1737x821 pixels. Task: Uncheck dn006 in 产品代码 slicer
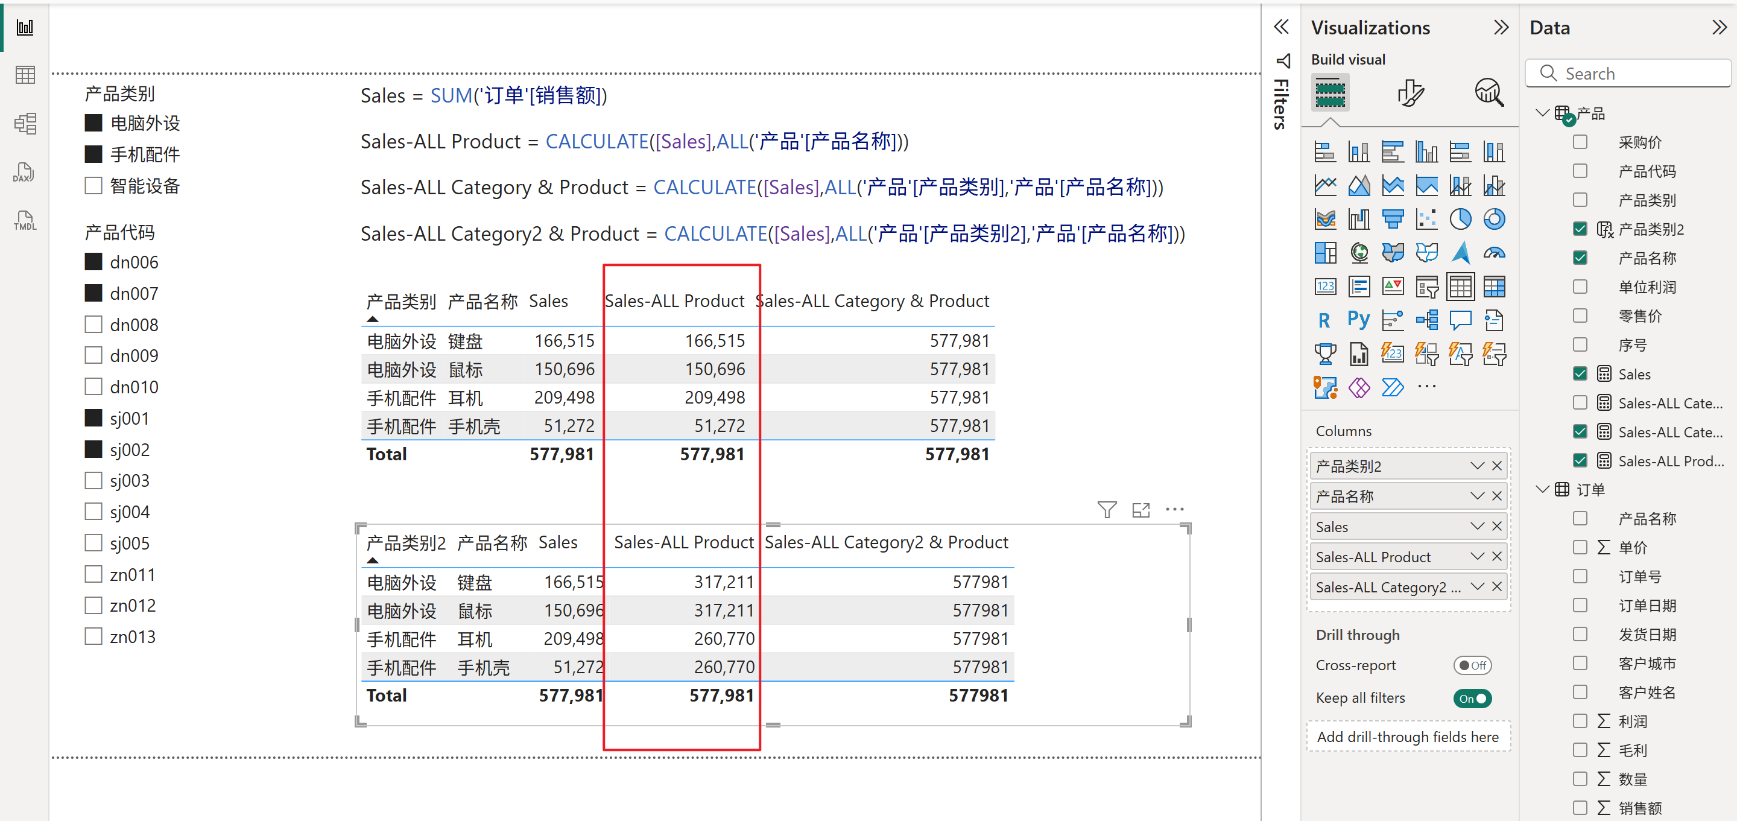coord(93,262)
